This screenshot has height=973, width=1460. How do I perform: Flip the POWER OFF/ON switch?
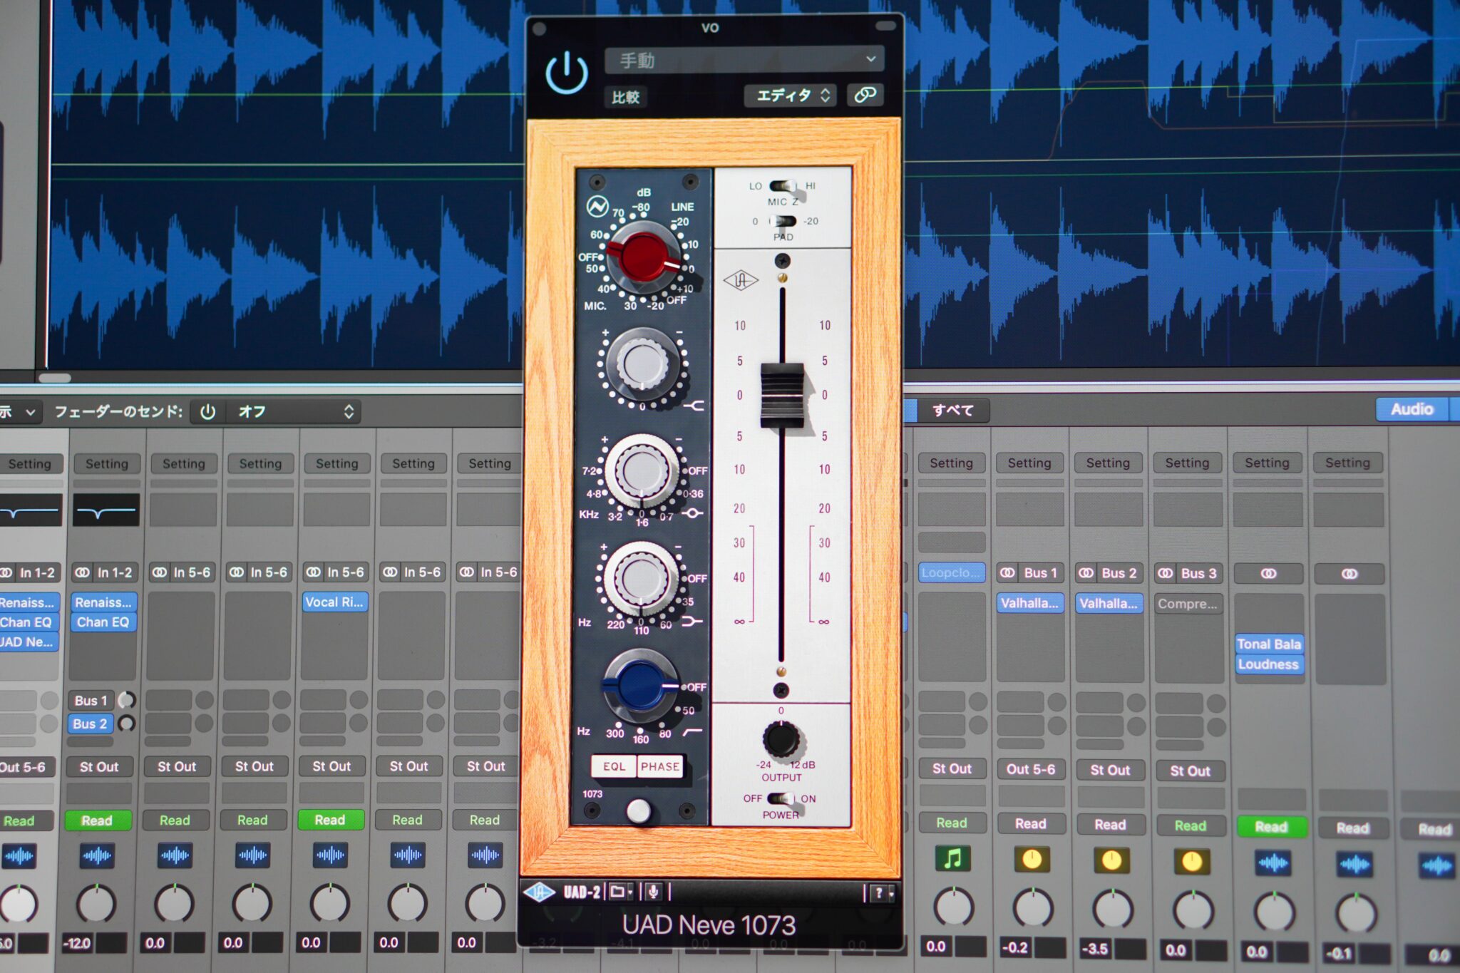[x=781, y=799]
